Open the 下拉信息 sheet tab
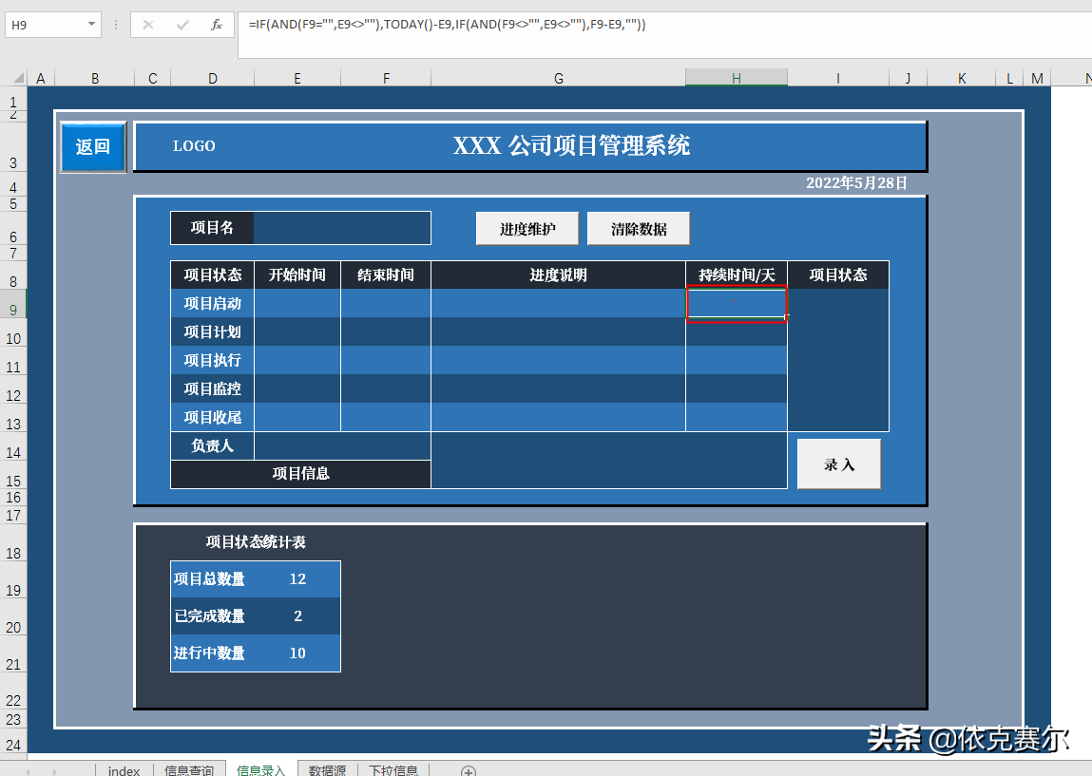Image resolution: width=1092 pixels, height=776 pixels. pyautogui.click(x=393, y=769)
